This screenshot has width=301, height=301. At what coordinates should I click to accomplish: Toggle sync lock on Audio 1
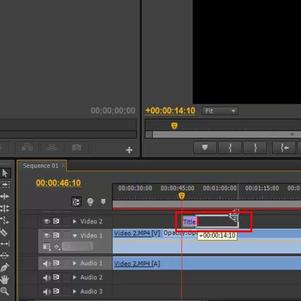[x=56, y=263]
